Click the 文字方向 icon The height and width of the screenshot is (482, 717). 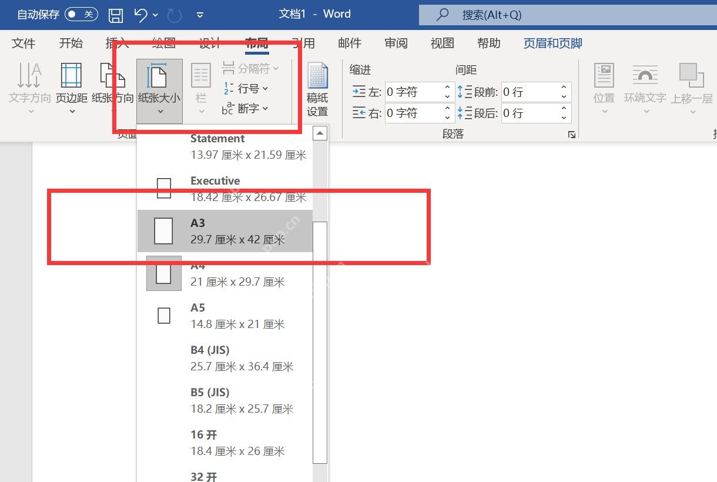pos(29,75)
